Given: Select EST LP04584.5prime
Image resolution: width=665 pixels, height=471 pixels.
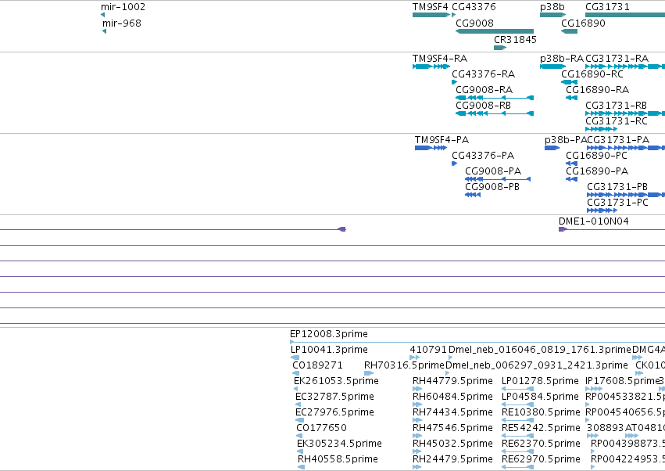Looking at the screenshot, I should coord(517,404).
